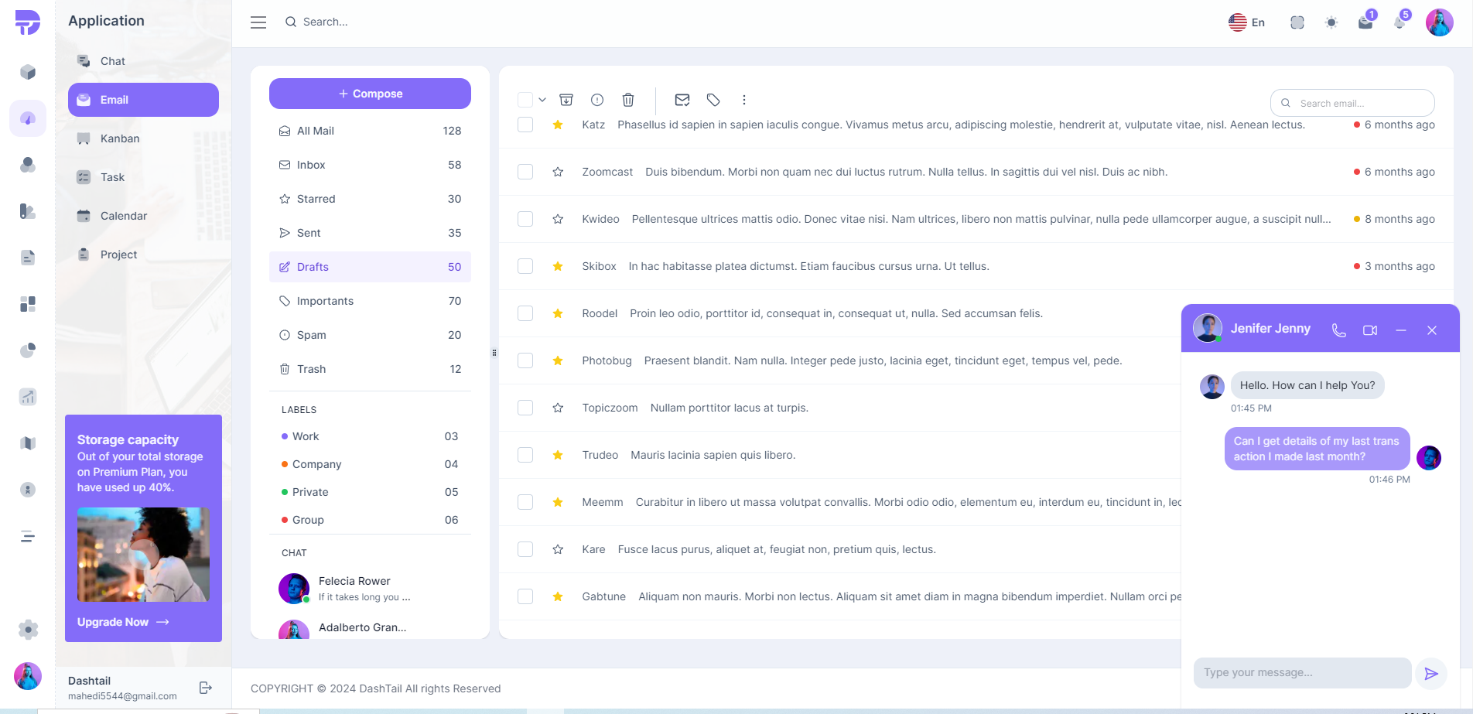The width and height of the screenshot is (1473, 714).
Task: Open the select-all dropdown chevron
Action: coord(542,100)
